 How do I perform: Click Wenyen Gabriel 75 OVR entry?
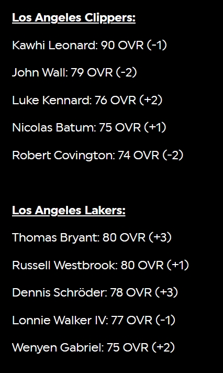(x=93, y=348)
